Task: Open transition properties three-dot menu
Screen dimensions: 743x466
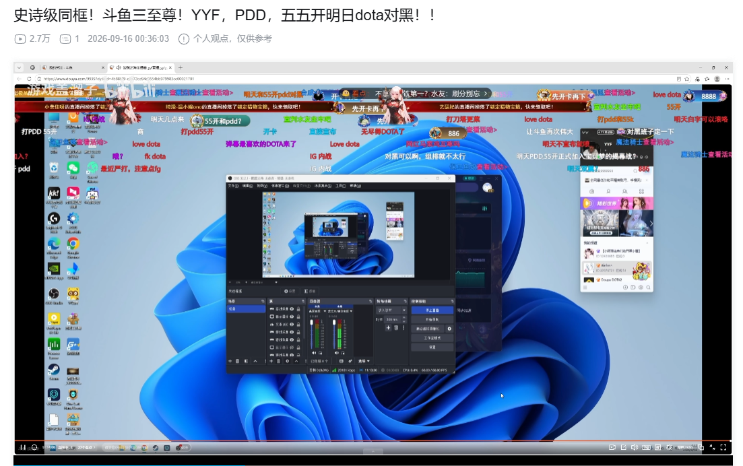Action: pyautogui.click(x=403, y=328)
